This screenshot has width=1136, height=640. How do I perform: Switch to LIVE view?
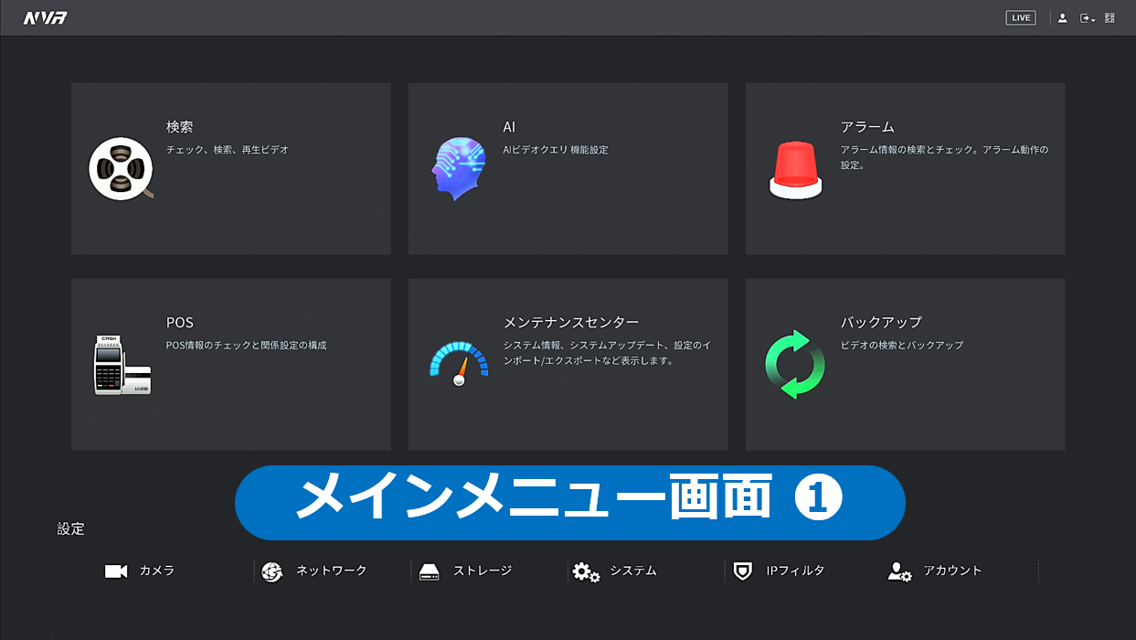(x=1020, y=18)
